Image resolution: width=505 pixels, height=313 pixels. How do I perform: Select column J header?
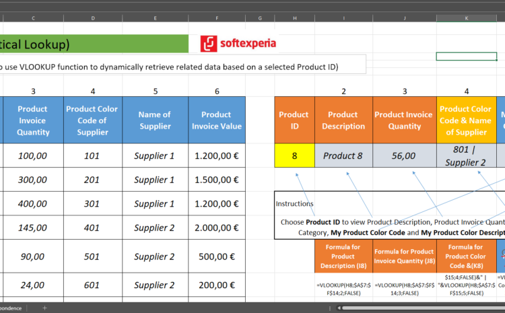click(x=405, y=18)
